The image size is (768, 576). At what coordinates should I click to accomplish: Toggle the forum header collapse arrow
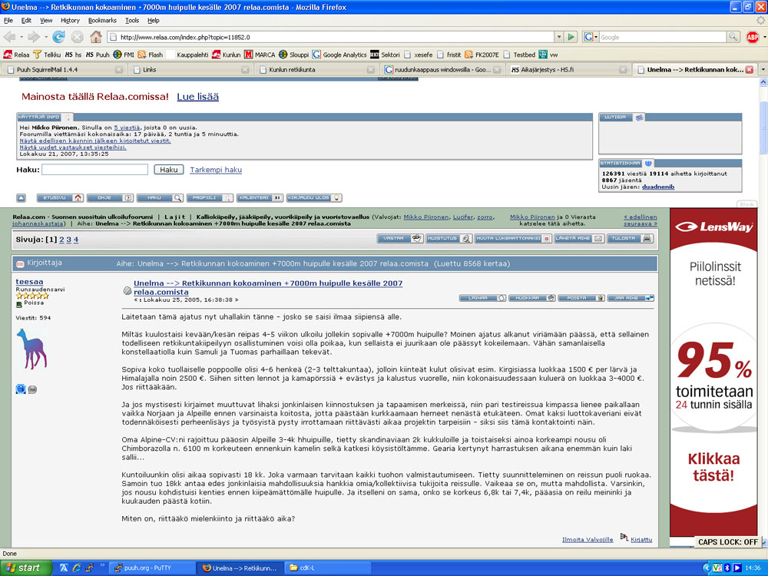tap(22, 198)
